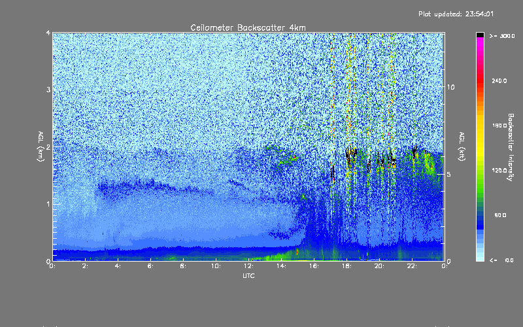Click the '<= 0.0' colorbar minimum label
Image resolution: width=523 pixels, height=327 pixels.
[x=501, y=260]
